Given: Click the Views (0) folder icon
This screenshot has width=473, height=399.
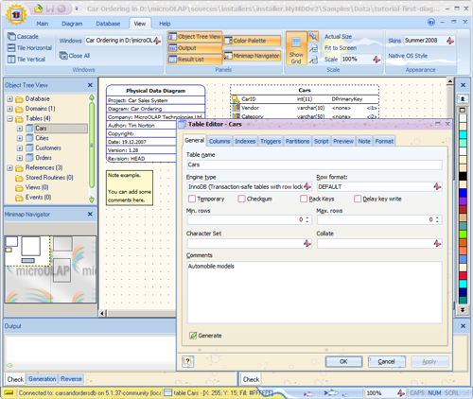Looking at the screenshot, I should (19, 188).
